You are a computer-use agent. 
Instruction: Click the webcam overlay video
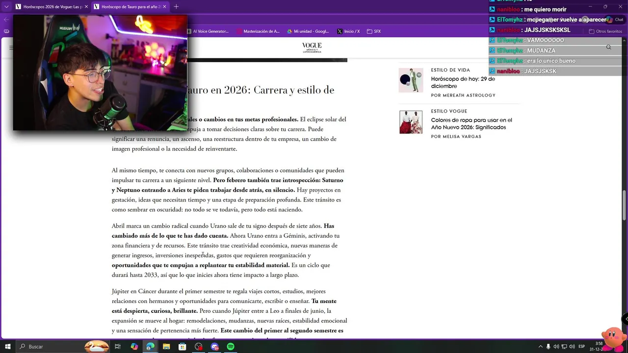(x=100, y=73)
